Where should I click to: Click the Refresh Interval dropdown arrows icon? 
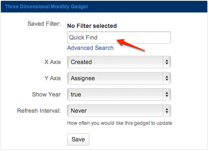pyautogui.click(x=167, y=111)
